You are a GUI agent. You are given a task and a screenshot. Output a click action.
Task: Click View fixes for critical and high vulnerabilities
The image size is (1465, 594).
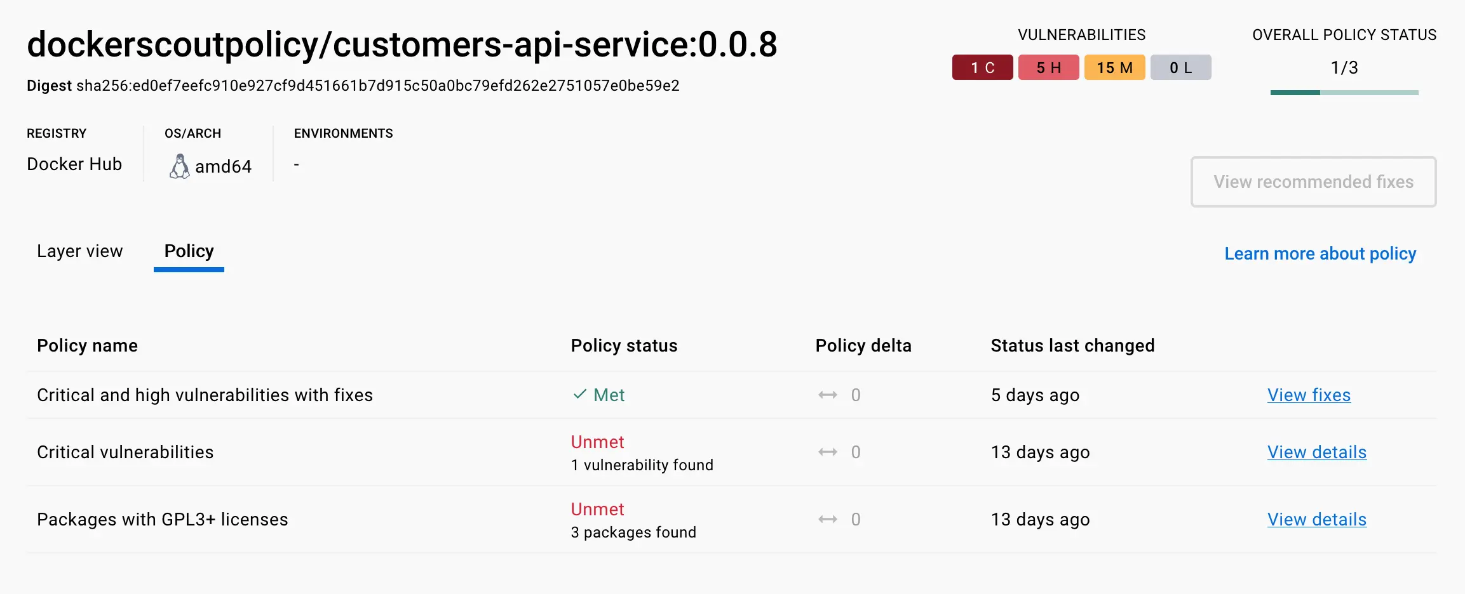click(x=1309, y=395)
